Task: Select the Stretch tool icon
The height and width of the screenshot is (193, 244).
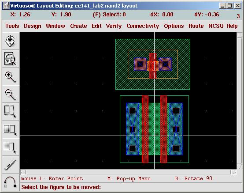Action: coord(10,112)
